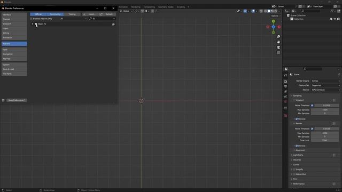
Task: Open the Feature Set Supported dropdown
Action: (325, 85)
